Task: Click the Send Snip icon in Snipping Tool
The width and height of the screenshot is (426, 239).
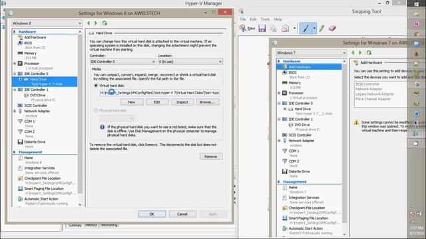Action: [285, 28]
